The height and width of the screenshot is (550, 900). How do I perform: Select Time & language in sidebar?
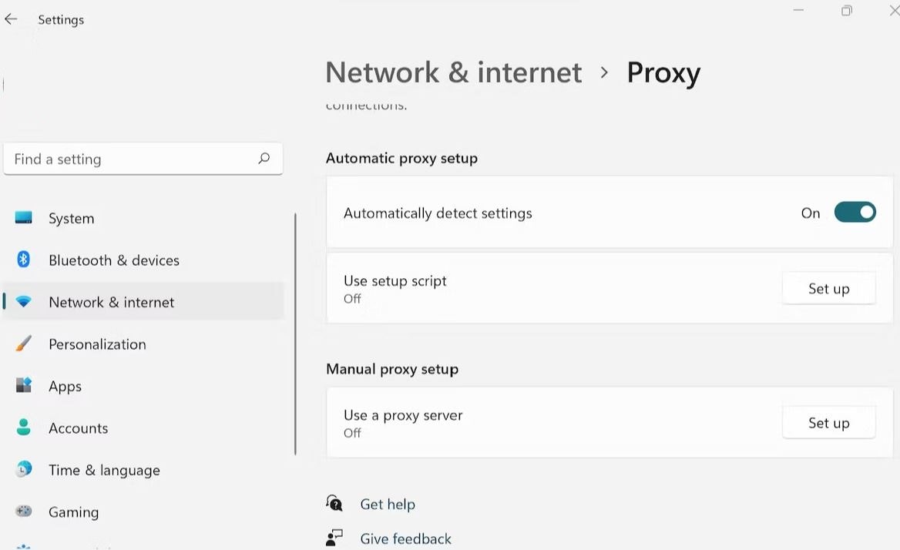point(104,470)
